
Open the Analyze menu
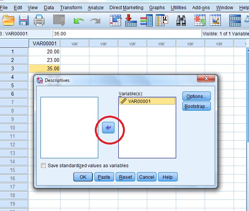[96, 8]
